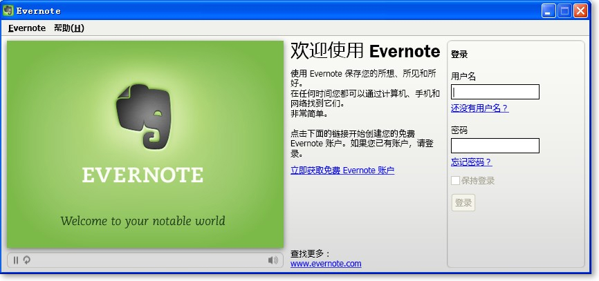Pause the welcome video

click(16, 260)
